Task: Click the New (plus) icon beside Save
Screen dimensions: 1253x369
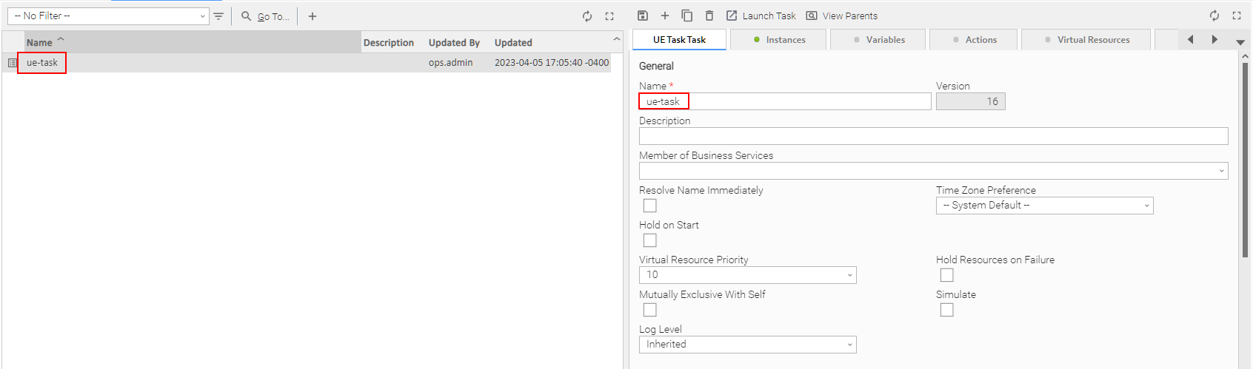Action: [x=665, y=16]
